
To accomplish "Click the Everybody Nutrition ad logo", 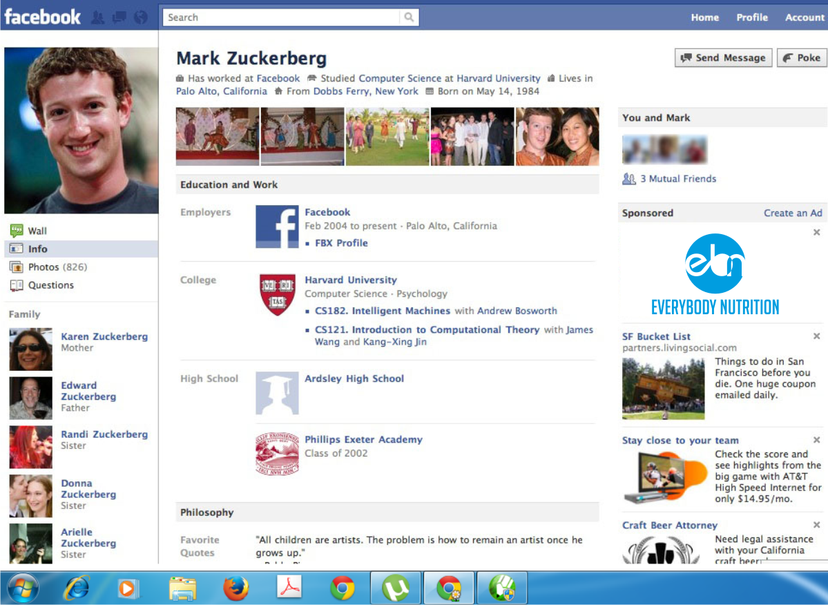I will [x=715, y=274].
